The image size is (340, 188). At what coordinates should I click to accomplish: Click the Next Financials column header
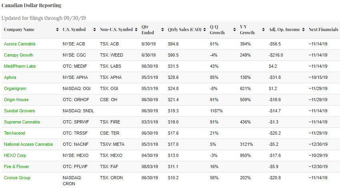pyautogui.click(x=323, y=30)
